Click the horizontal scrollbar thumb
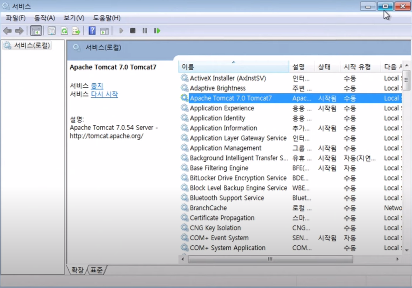 click(x=270, y=260)
